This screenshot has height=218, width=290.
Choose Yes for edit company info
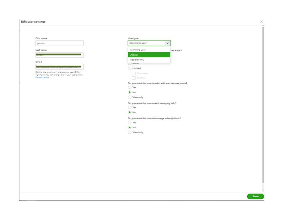tap(130, 107)
